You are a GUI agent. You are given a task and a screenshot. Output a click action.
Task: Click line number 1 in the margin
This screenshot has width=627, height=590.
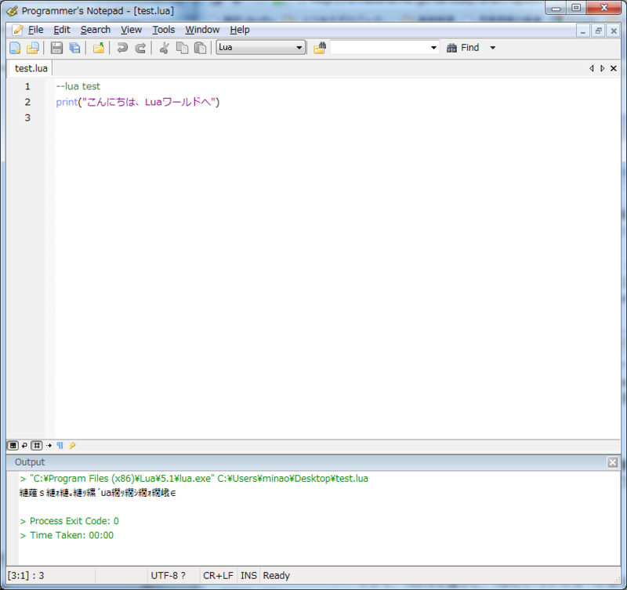[27, 86]
